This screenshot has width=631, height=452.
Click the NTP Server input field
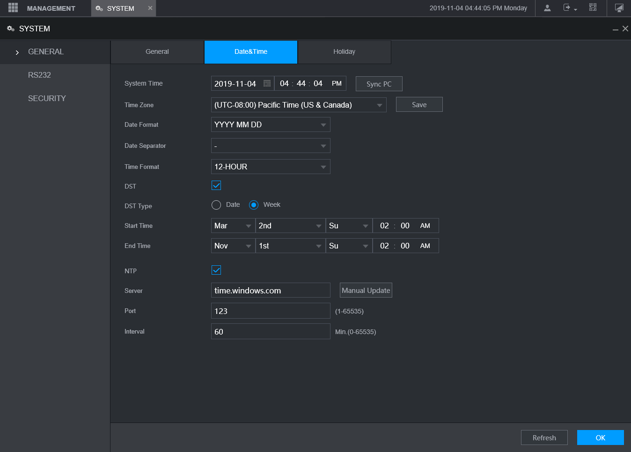coord(271,291)
